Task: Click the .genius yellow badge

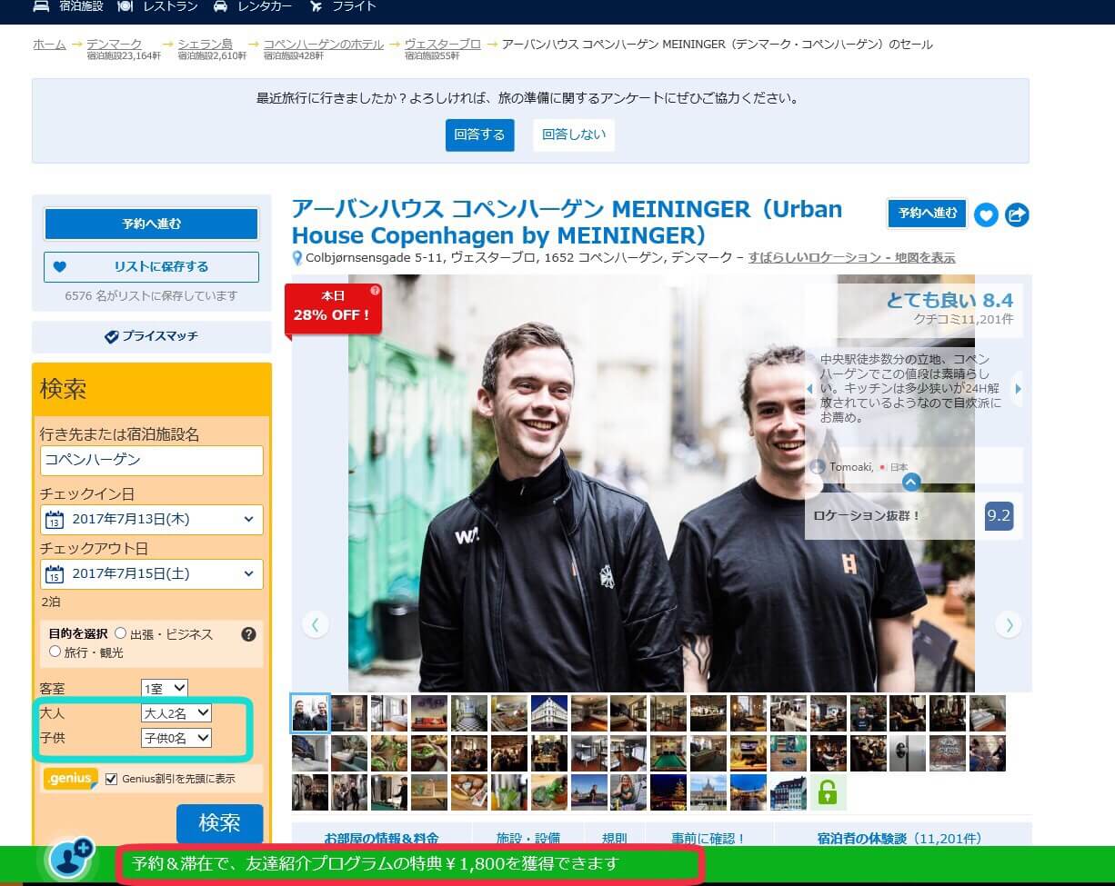Action: click(x=71, y=779)
